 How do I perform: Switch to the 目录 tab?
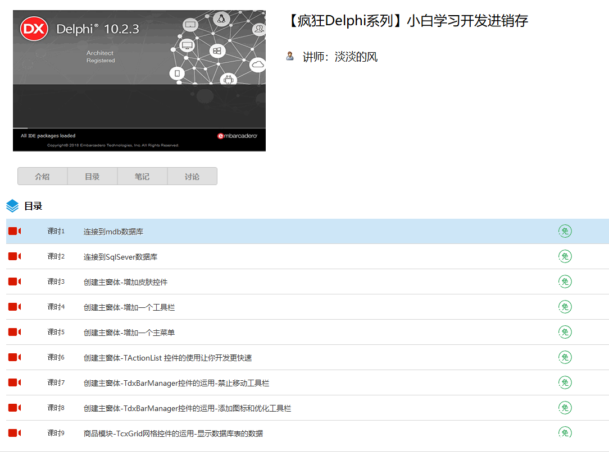[x=93, y=177]
